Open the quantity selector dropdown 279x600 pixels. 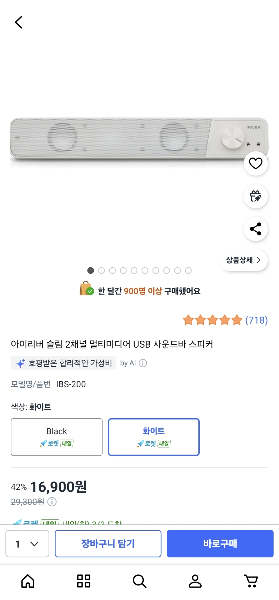[27, 544]
